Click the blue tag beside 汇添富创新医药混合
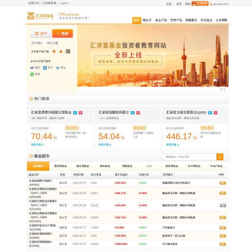The height and width of the screenshot is (252, 252). [x=133, y=113]
